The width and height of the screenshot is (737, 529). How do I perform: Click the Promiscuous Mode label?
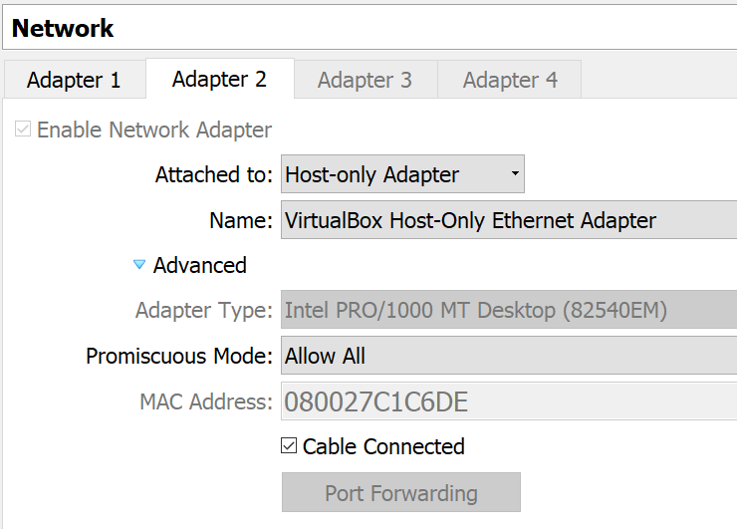tap(179, 356)
